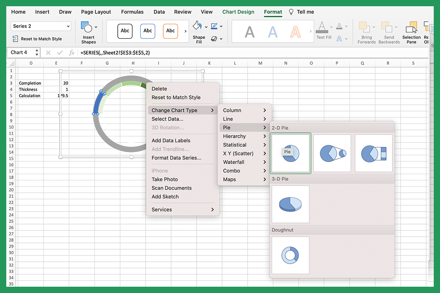Select the Pie of Pie chart thumbnail

click(332, 153)
